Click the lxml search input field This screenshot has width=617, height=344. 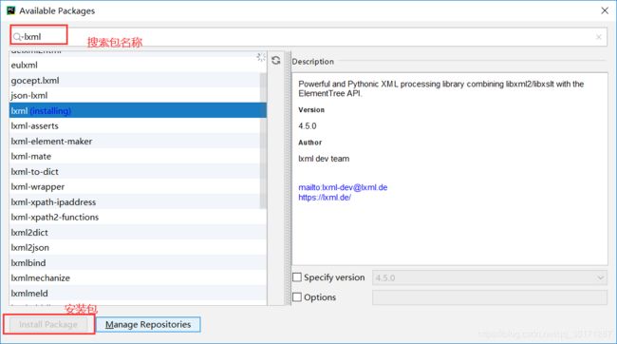tap(308, 37)
